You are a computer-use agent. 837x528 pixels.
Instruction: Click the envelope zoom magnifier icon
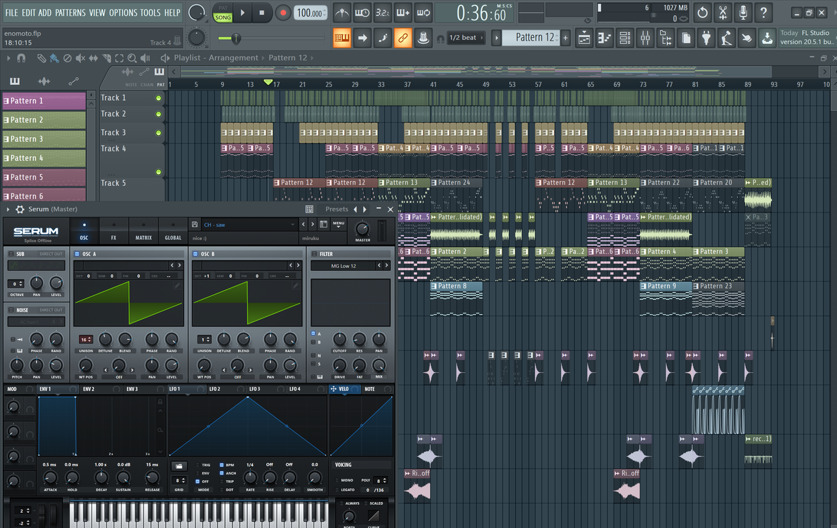point(160,430)
